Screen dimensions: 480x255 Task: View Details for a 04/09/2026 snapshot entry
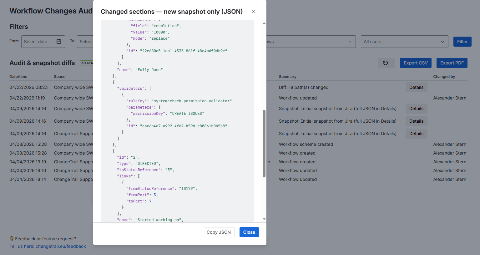coord(416,109)
